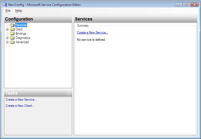Click the folder icon next to Diagnostics
Viewport: 201px width, 139px height.
tap(12, 38)
